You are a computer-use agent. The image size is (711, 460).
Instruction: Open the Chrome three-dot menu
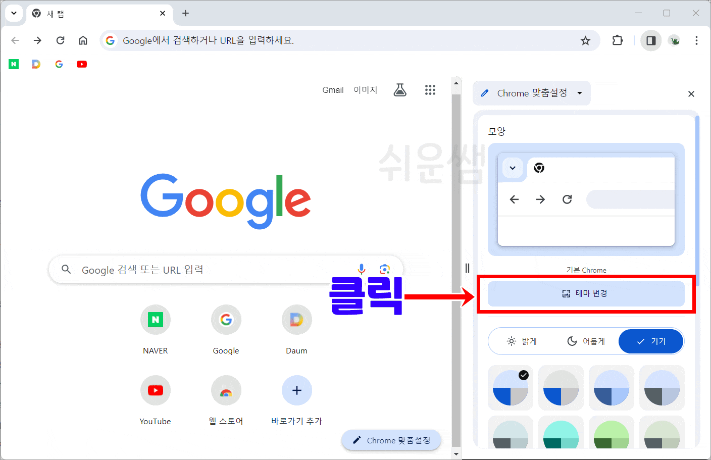[x=696, y=40]
